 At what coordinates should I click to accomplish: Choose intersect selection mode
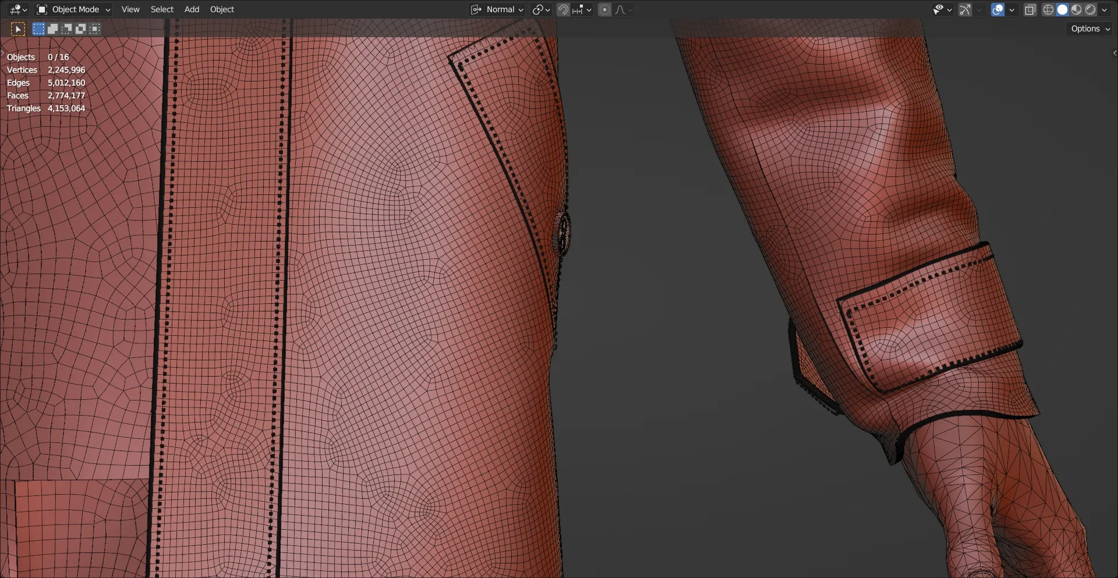coord(94,29)
